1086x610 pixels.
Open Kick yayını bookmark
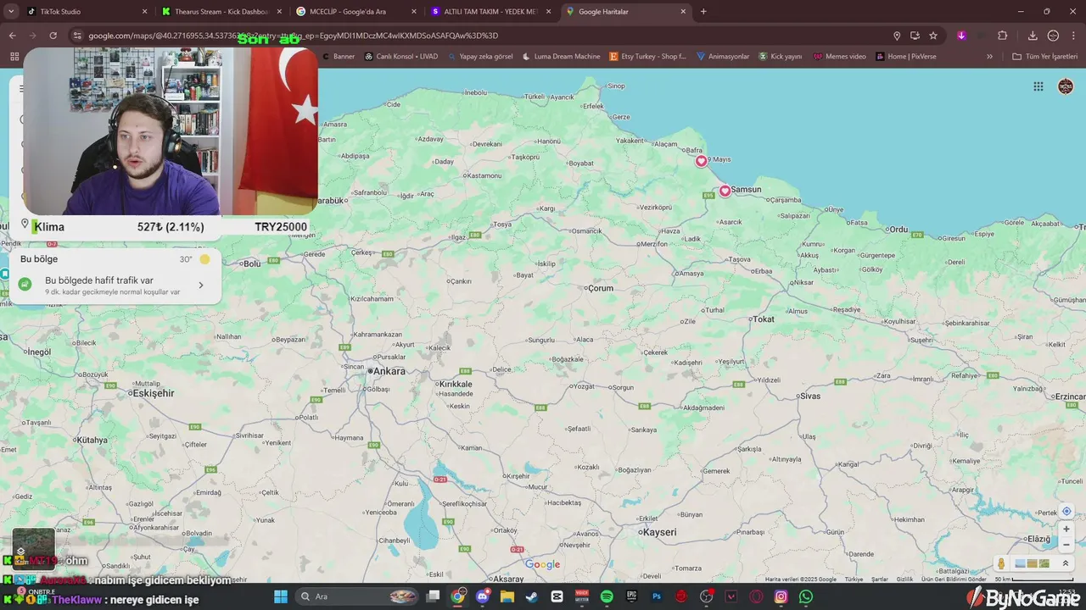[x=781, y=57]
